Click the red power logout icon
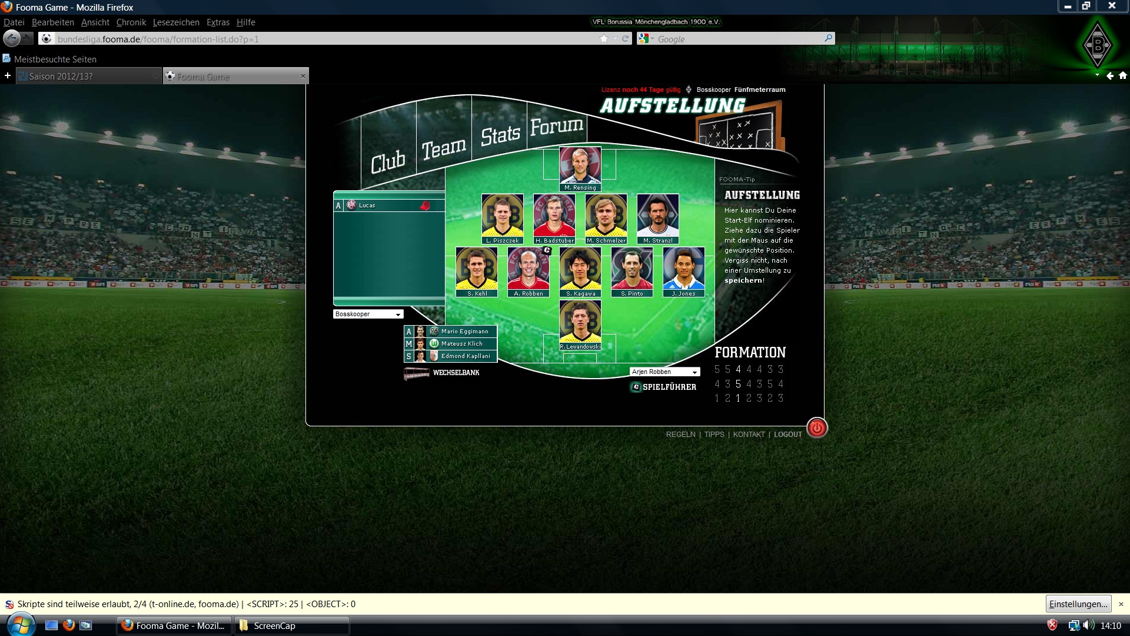Viewport: 1130px width, 636px height. click(817, 428)
